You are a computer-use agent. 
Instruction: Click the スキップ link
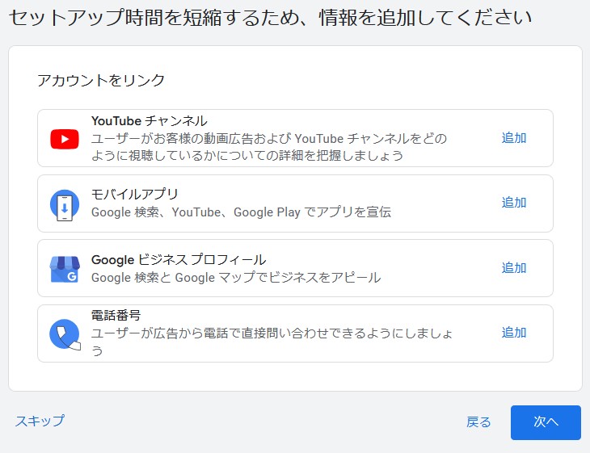tap(40, 421)
